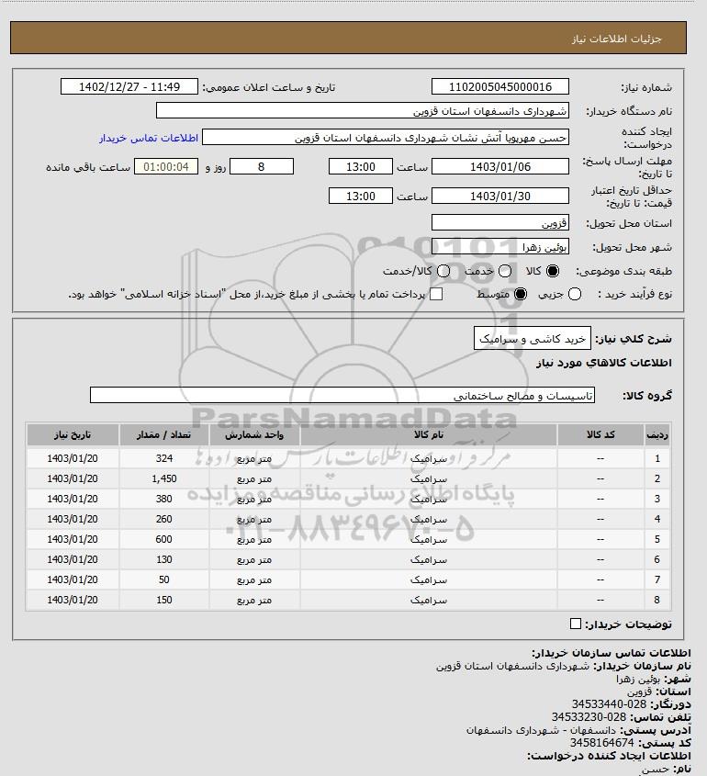This screenshot has width=707, height=776.
Task: Click the price validity date 1403/01/30
Action: [x=500, y=196]
